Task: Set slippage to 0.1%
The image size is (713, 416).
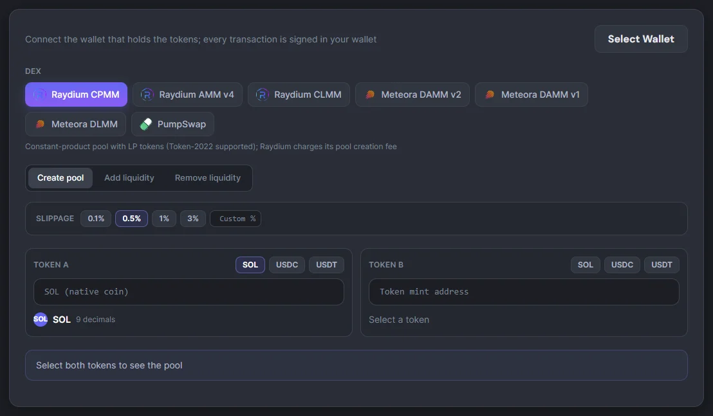Action: coord(96,219)
